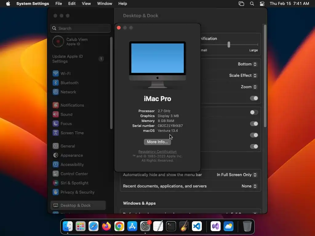315x236 pixels.
Task: Open Regulatory Certification link
Action: coord(157,151)
